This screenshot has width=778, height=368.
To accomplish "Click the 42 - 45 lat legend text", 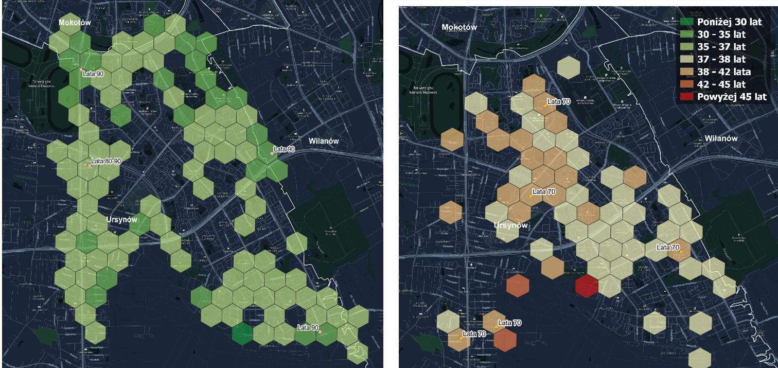I will point(722,84).
